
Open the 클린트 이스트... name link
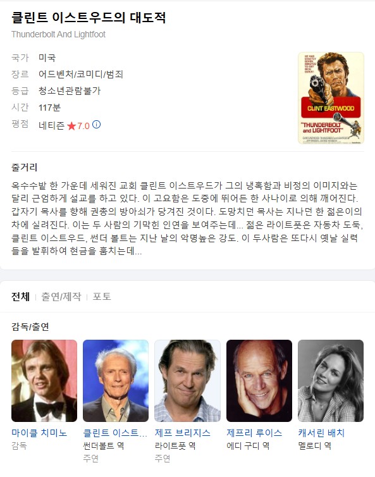click(x=115, y=433)
